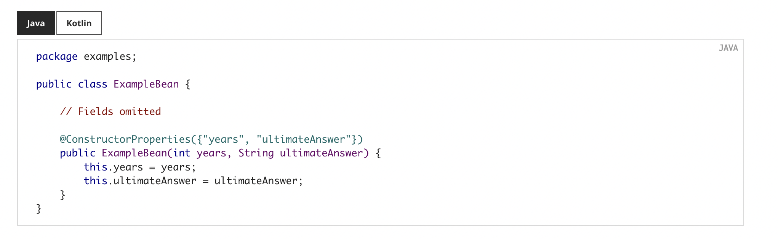Click the JAVA language label
Screen dimensions: 778x239
pos(728,48)
